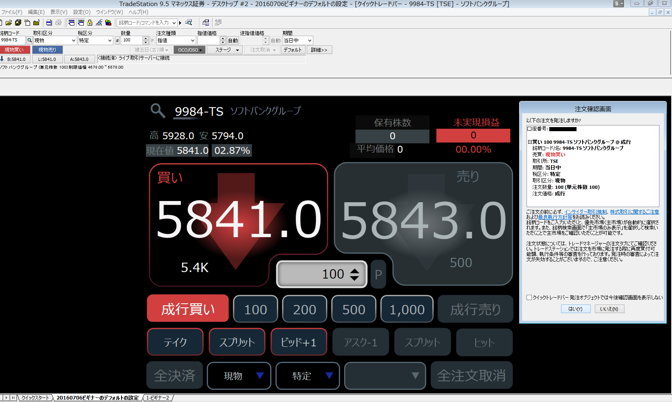Open the empty dropdown beside 全注文取消
Viewport: 672px width, 402px height.
[385, 376]
